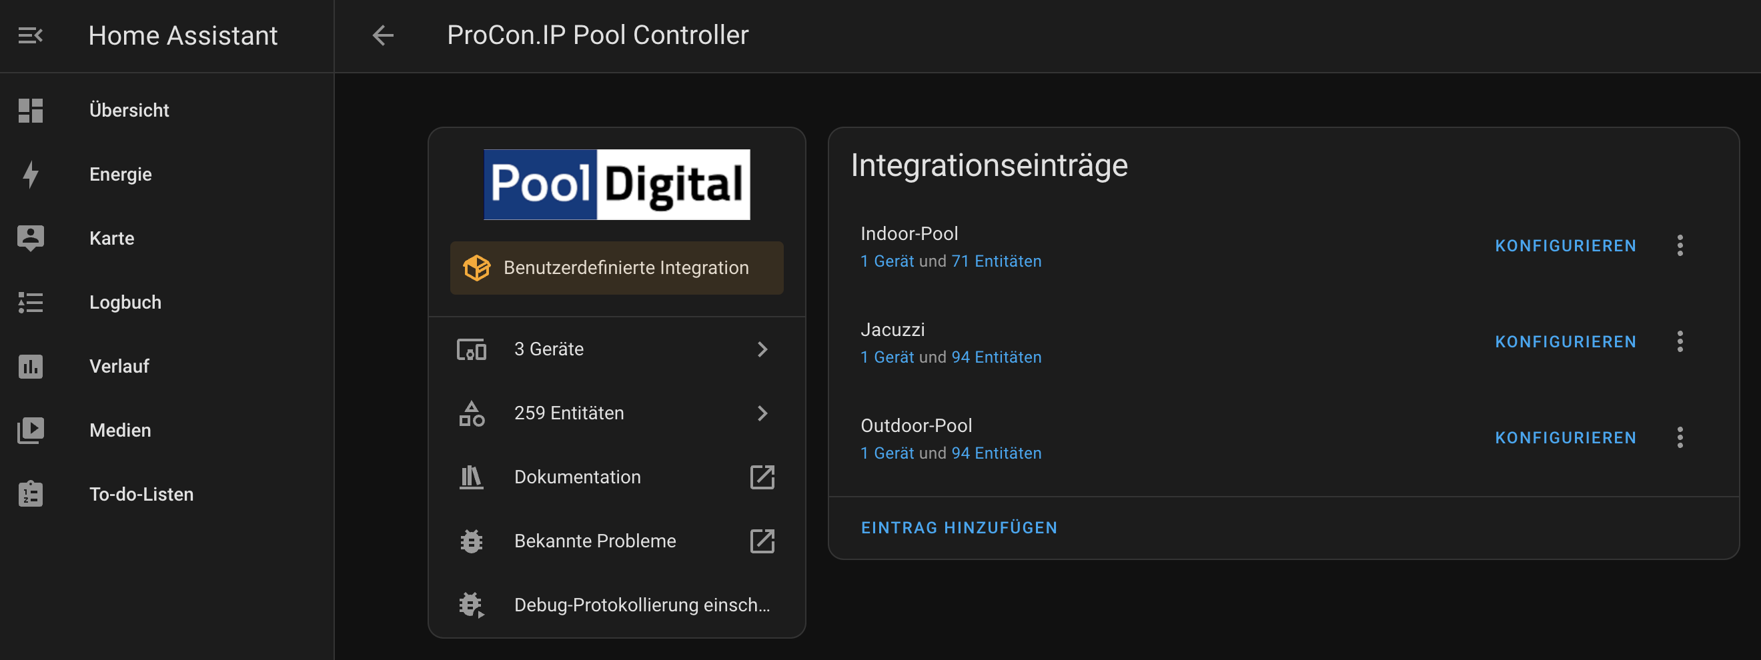The height and width of the screenshot is (660, 1761).
Task: Open the 1 Gerät link under Jacuzzi
Action: pos(887,357)
